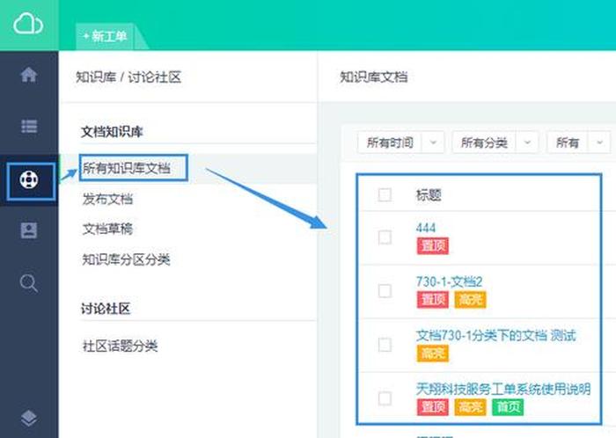The image size is (616, 438).
Task: Check the box for document 444
Action: pos(385,237)
